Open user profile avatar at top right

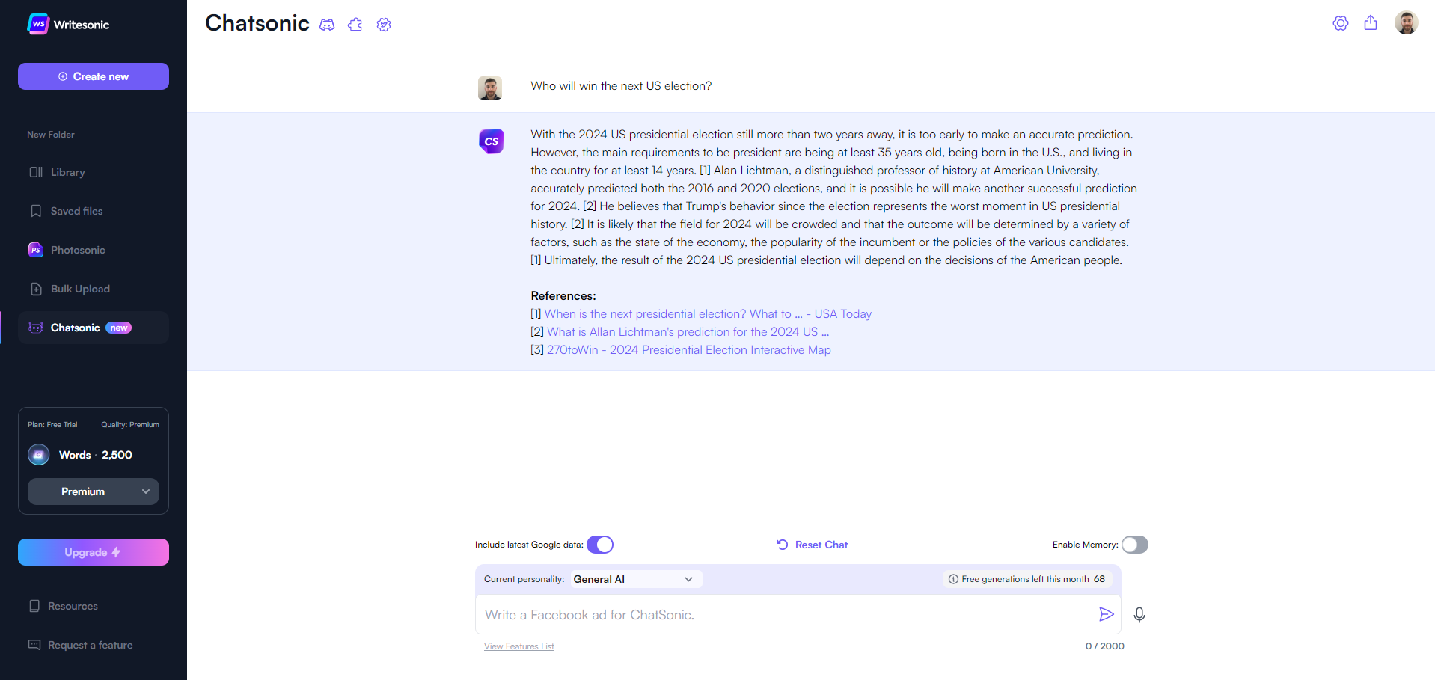tap(1407, 23)
